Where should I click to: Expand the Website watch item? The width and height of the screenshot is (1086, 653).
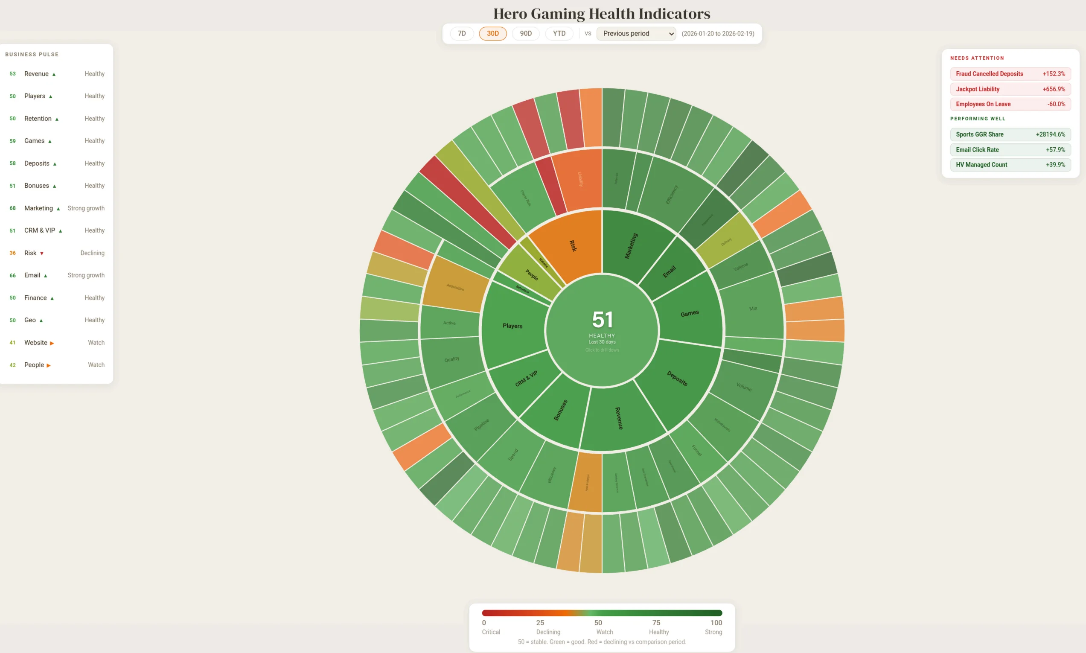pos(52,342)
